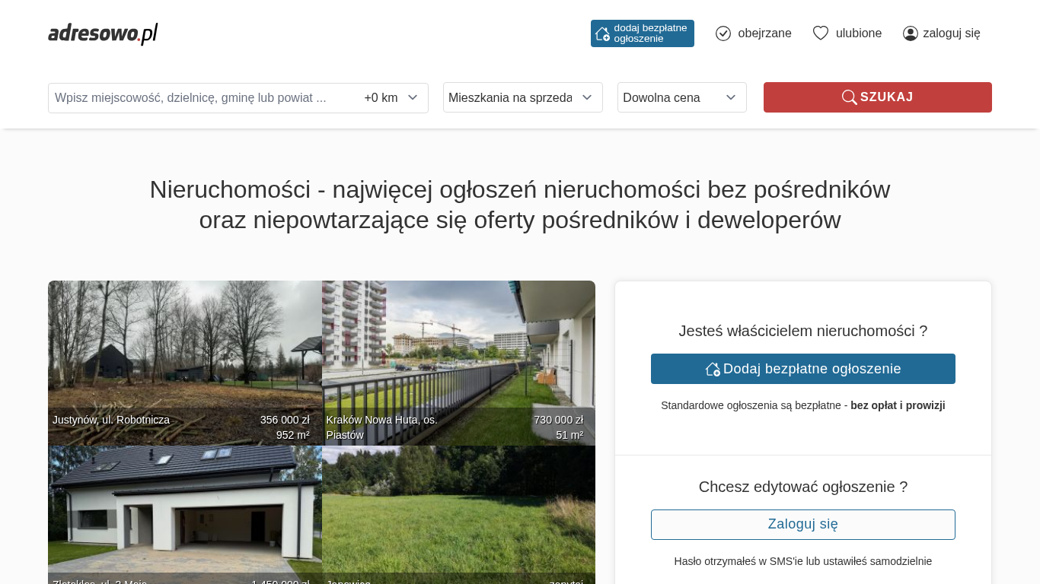Open the zaloguj się header link

(x=951, y=33)
